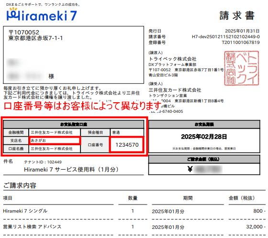Click the 金額（税抜） column header

point(242,198)
